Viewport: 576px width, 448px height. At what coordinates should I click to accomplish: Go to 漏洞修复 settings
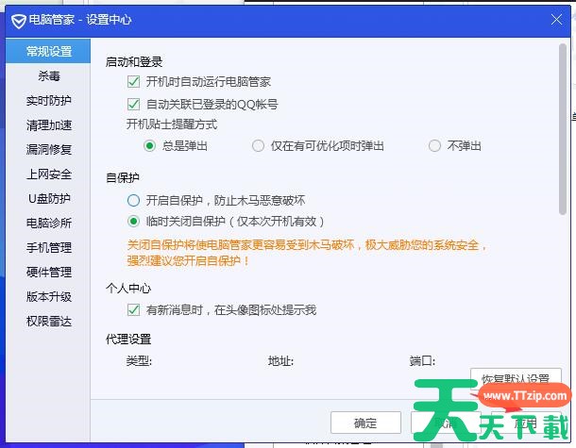point(48,149)
